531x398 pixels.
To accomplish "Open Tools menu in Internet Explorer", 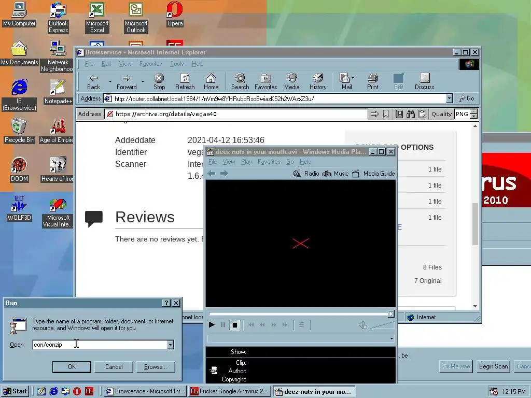I will point(177,64).
